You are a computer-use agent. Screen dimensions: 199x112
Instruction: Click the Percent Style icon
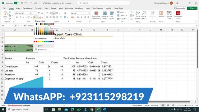[78, 17]
